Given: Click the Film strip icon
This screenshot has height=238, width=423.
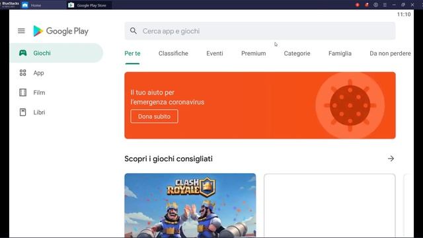Looking at the screenshot, I should pos(22,93).
